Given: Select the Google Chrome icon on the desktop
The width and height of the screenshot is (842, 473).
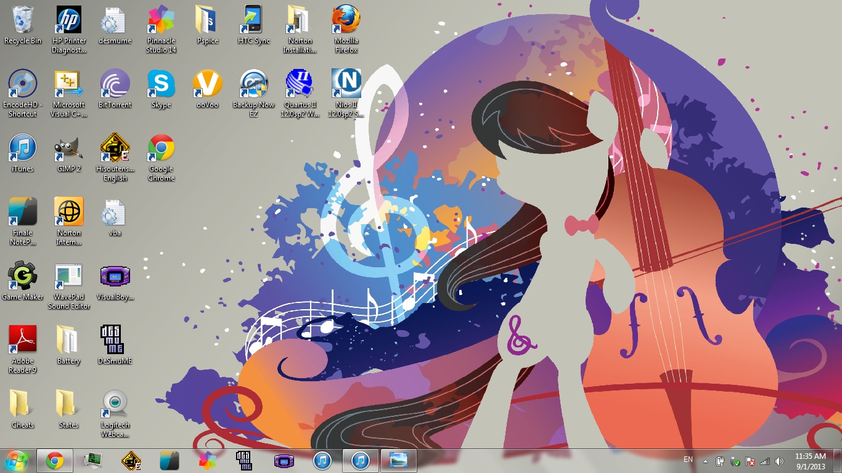Looking at the screenshot, I should [x=161, y=158].
